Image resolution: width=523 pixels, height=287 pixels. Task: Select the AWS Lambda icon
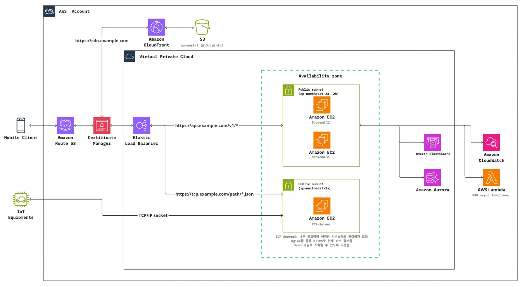(491, 178)
